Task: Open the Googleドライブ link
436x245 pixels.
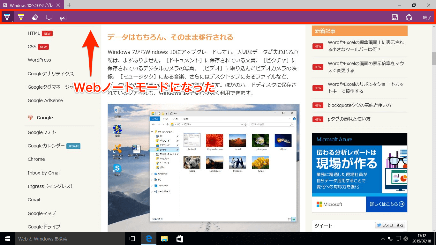Action: 44,227
